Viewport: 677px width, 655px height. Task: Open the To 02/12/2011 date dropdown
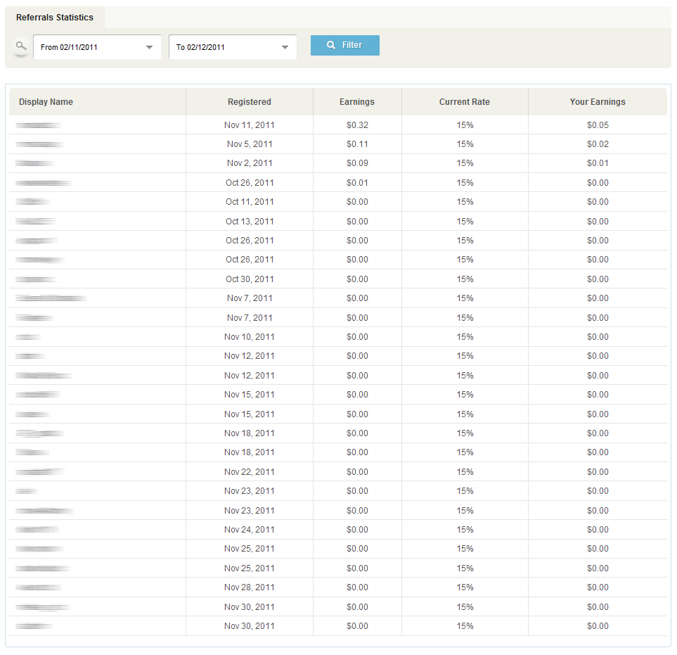[233, 47]
